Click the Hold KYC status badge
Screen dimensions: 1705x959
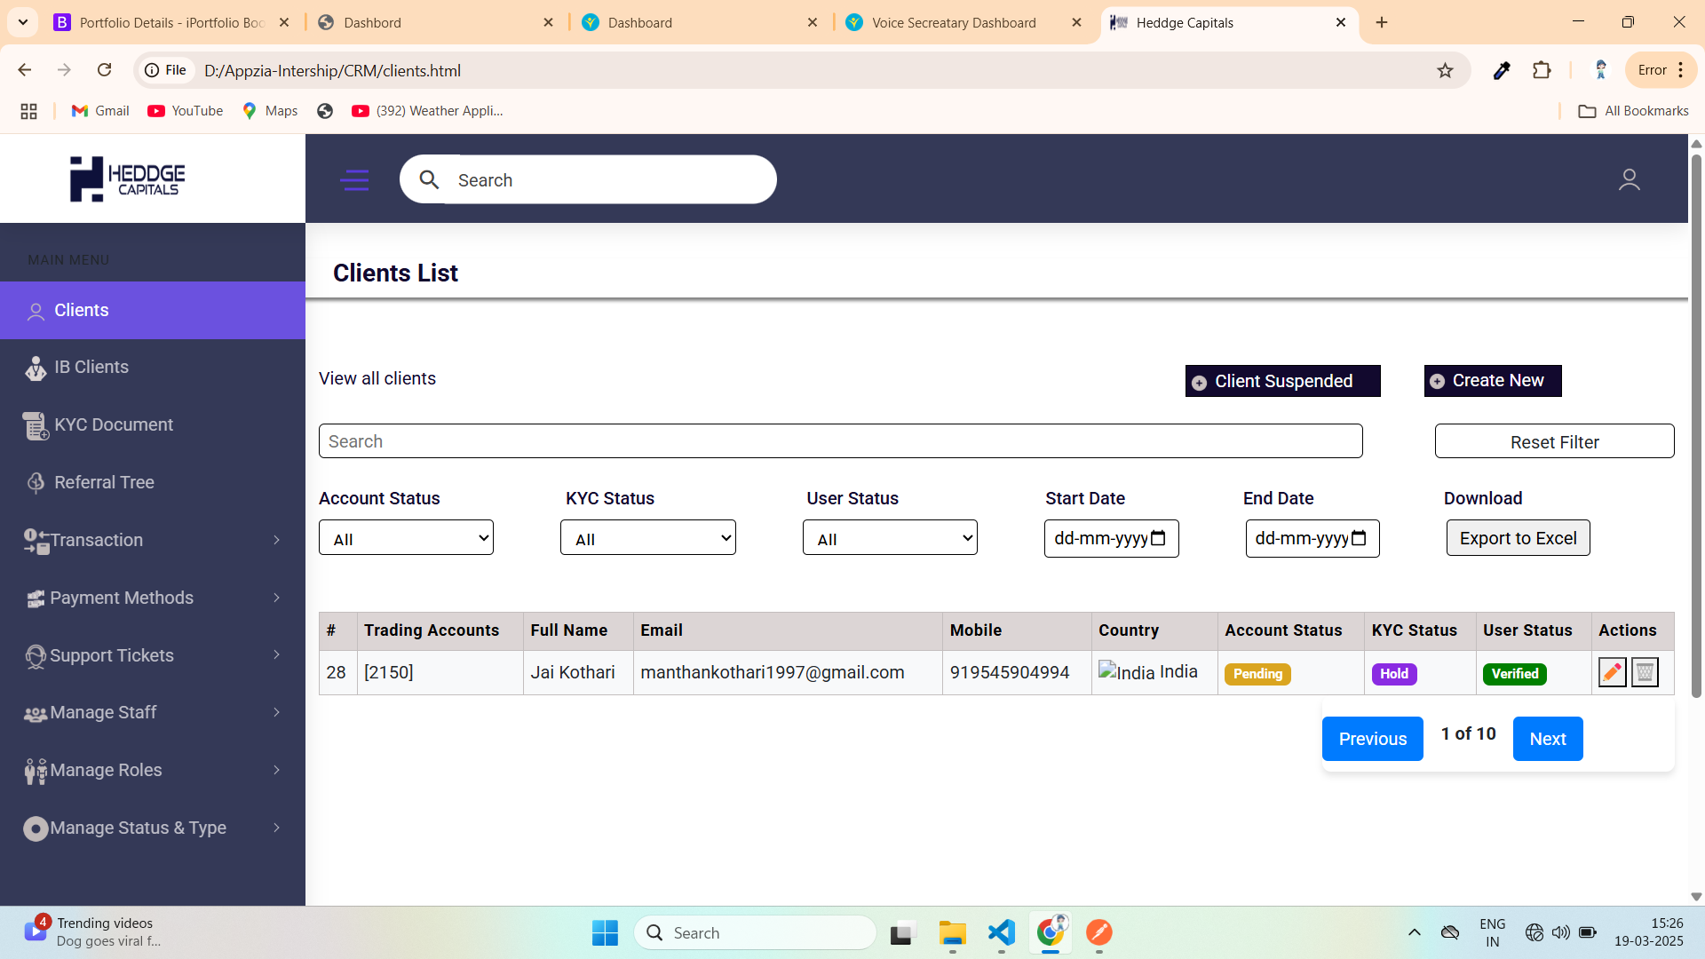[x=1394, y=674]
